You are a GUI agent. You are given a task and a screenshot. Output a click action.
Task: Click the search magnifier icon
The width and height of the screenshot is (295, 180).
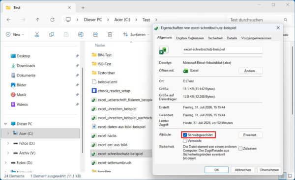(x=285, y=20)
